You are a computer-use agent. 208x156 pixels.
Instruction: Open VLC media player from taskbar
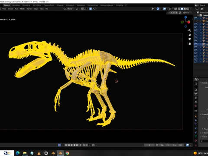[x=39, y=153]
